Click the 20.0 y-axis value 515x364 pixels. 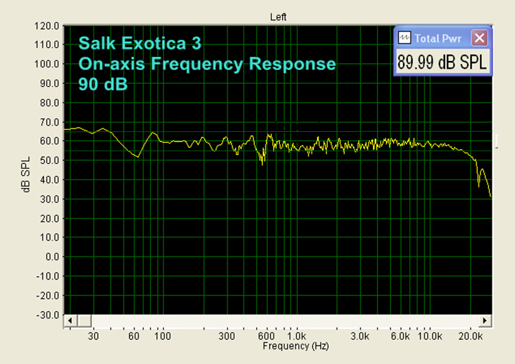[49, 218]
